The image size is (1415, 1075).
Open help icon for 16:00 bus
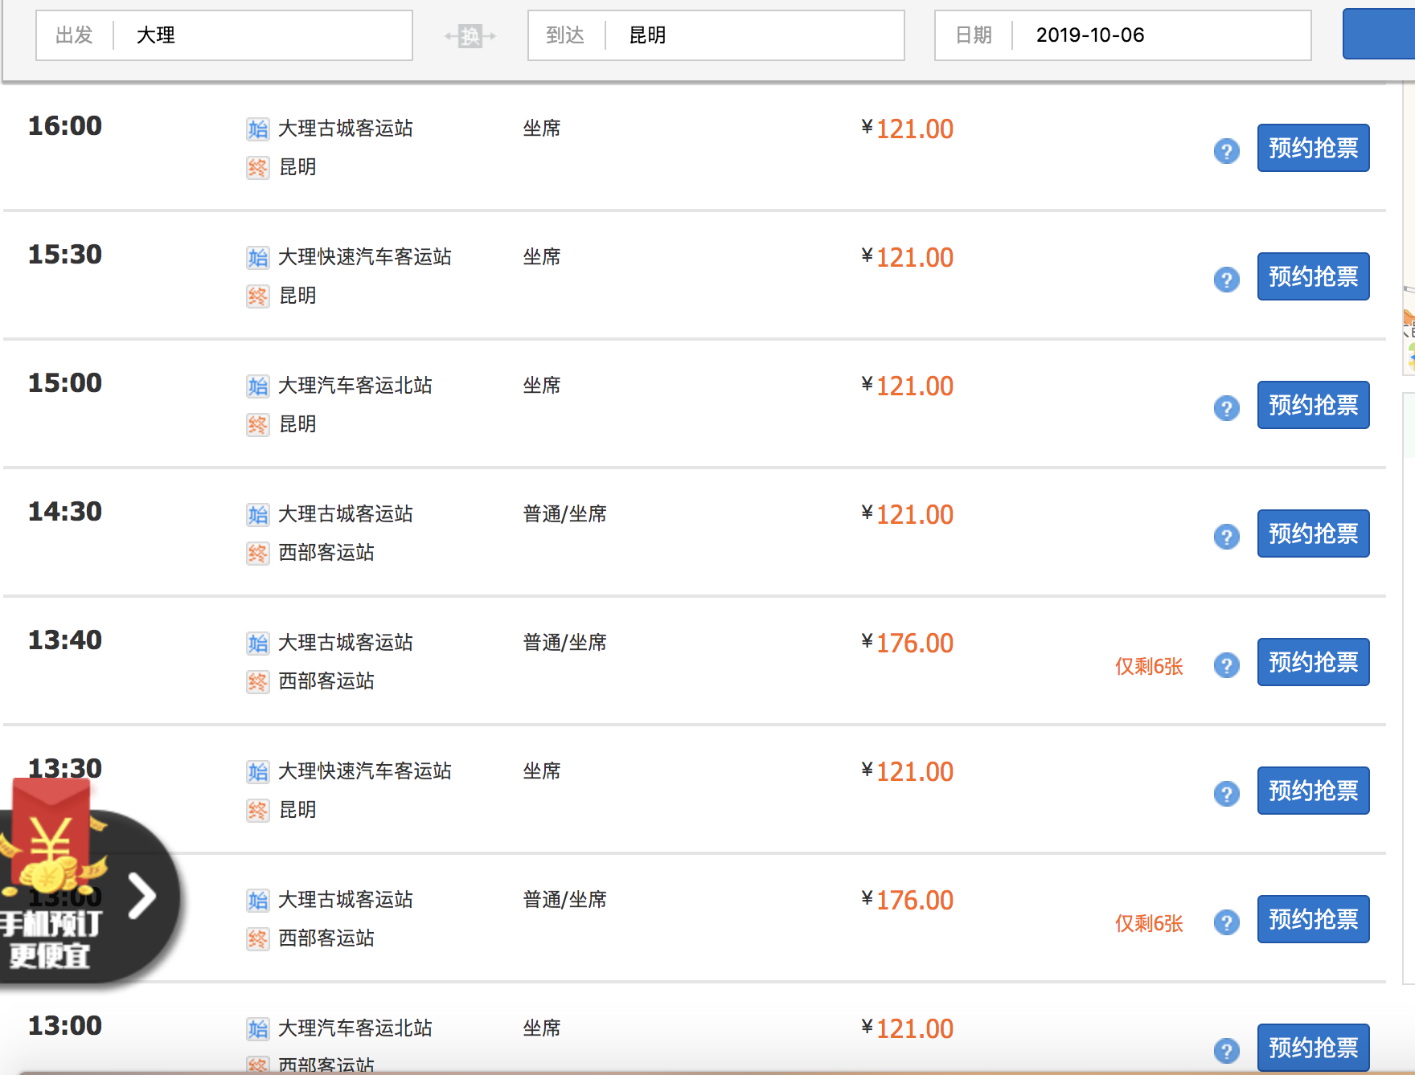tap(1226, 151)
